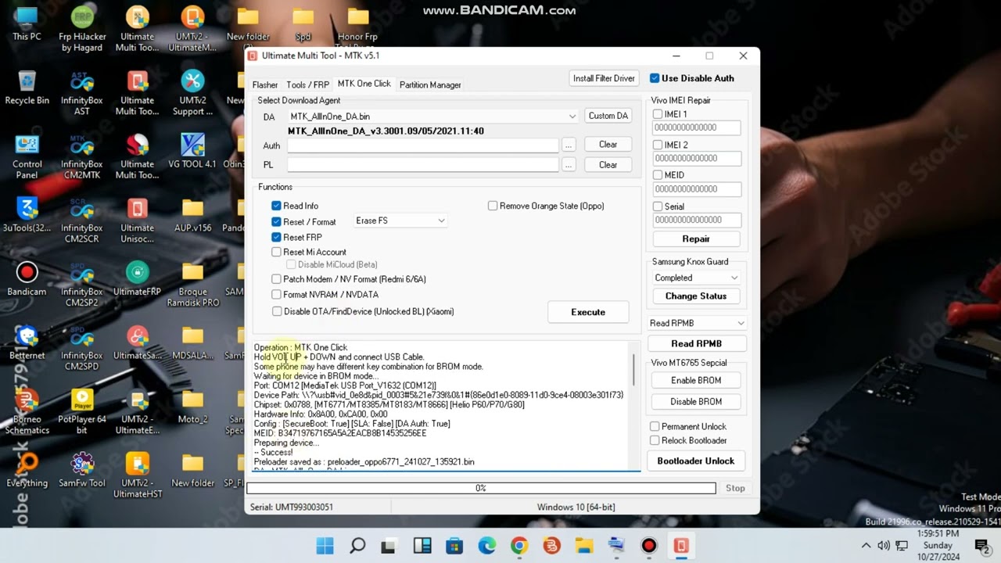Open taskbar Search
This screenshot has height=563, width=1001.
coord(357,546)
